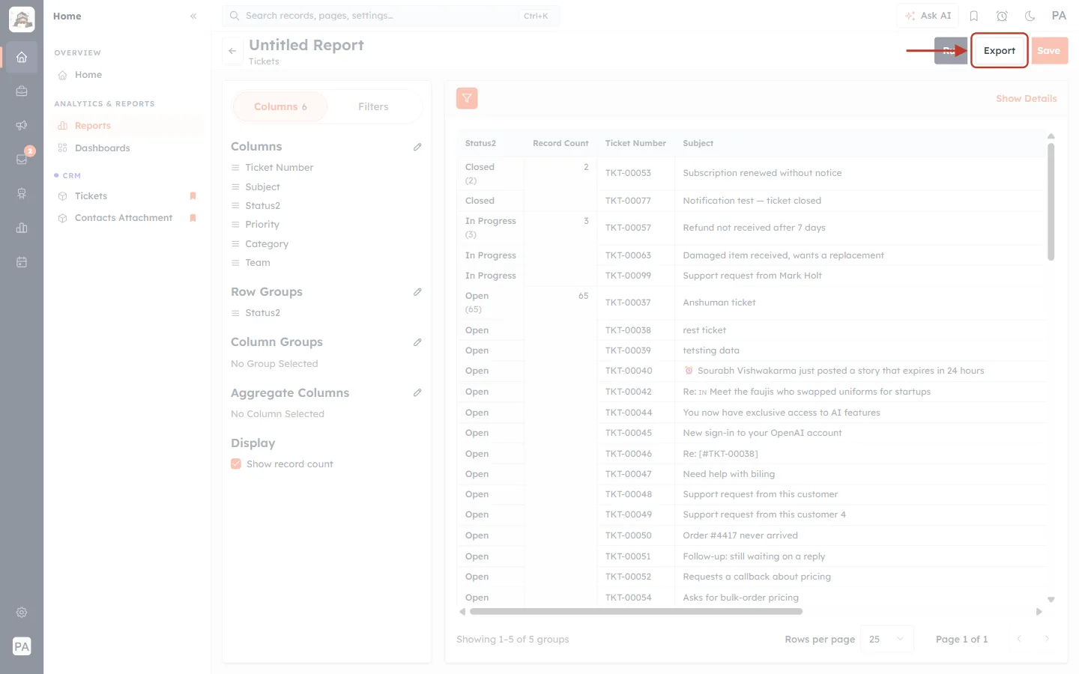Click the bookmark icon in the top bar
The height and width of the screenshot is (674, 1079).
click(974, 16)
